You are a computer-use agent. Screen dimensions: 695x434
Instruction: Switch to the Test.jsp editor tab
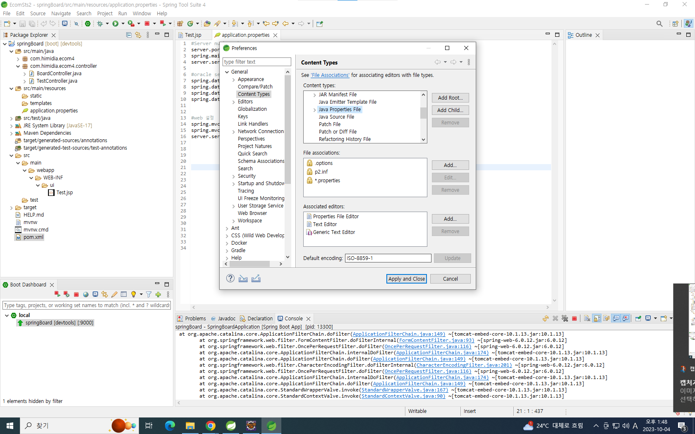coord(193,35)
